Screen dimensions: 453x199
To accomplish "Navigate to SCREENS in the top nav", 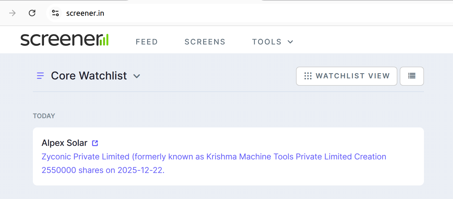I will coord(205,42).
